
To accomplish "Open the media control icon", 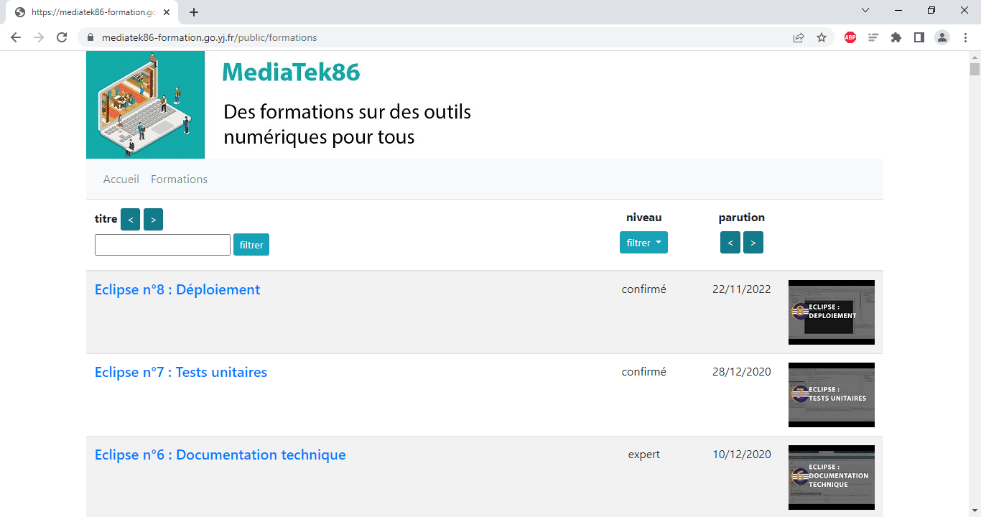I will tap(873, 37).
